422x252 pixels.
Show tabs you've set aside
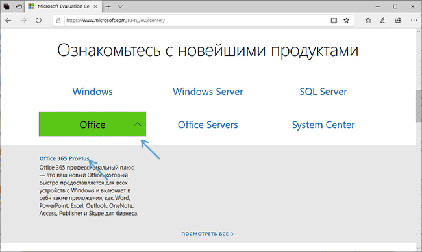[6, 6]
